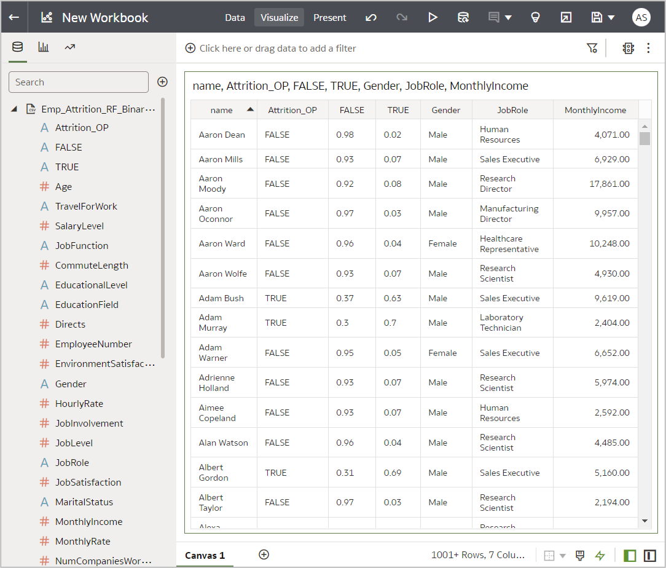Switch to the Present tab
The height and width of the screenshot is (568, 666).
(330, 17)
